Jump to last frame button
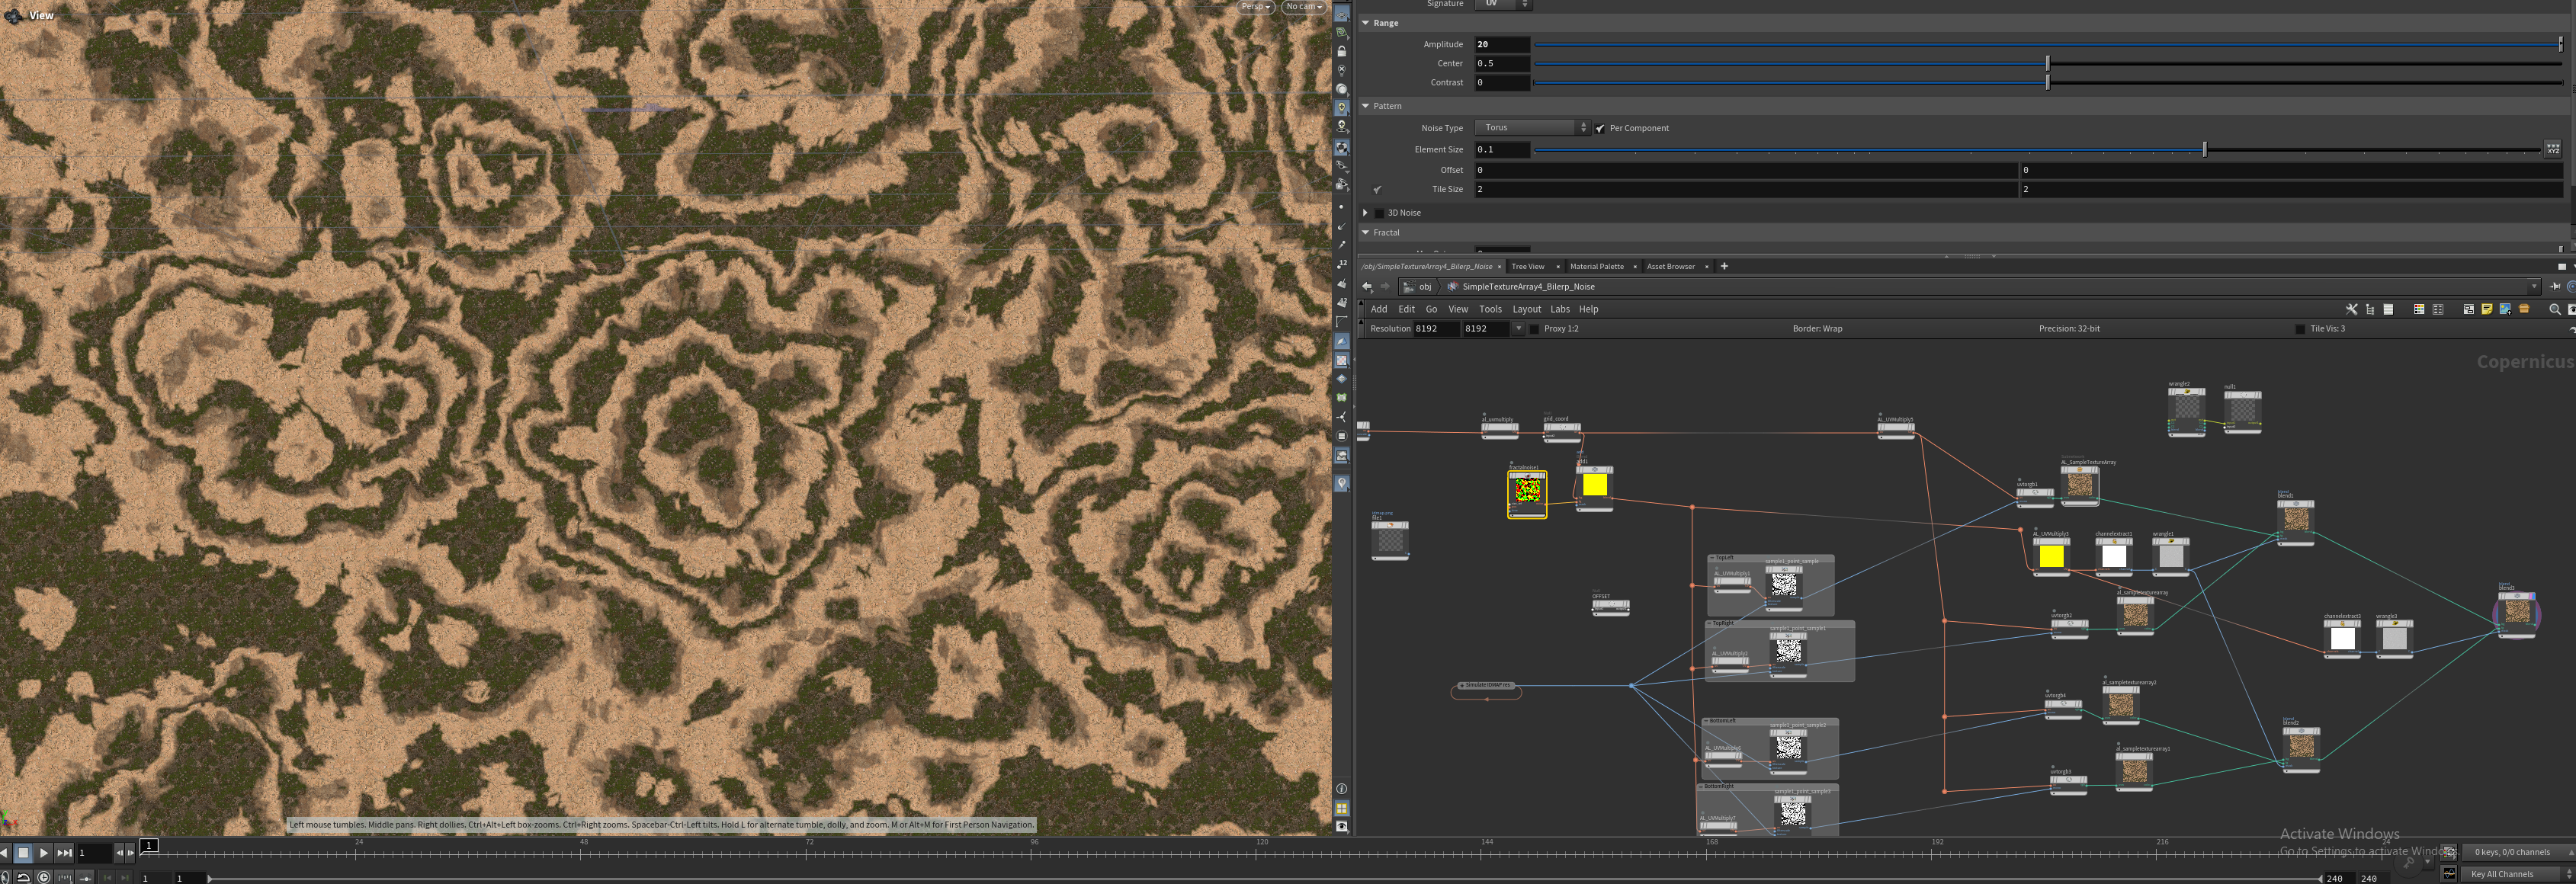Screen dimensions: 2576x884 click(65, 853)
